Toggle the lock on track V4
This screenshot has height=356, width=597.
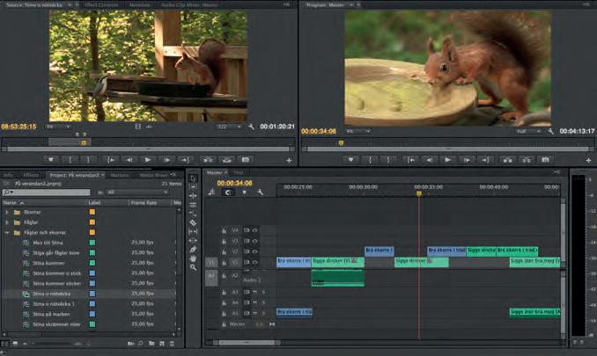click(225, 230)
